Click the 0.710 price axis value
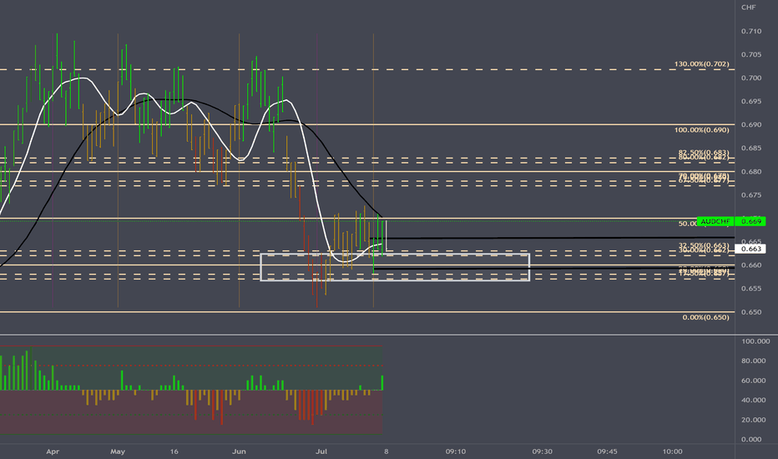778x459 pixels. point(751,31)
